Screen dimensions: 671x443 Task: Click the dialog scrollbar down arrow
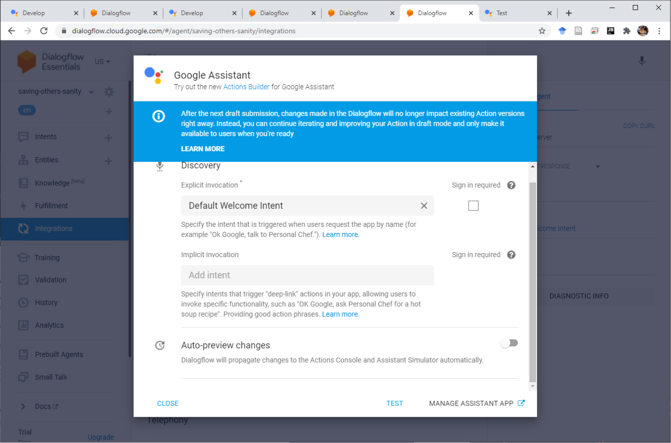pos(532,387)
